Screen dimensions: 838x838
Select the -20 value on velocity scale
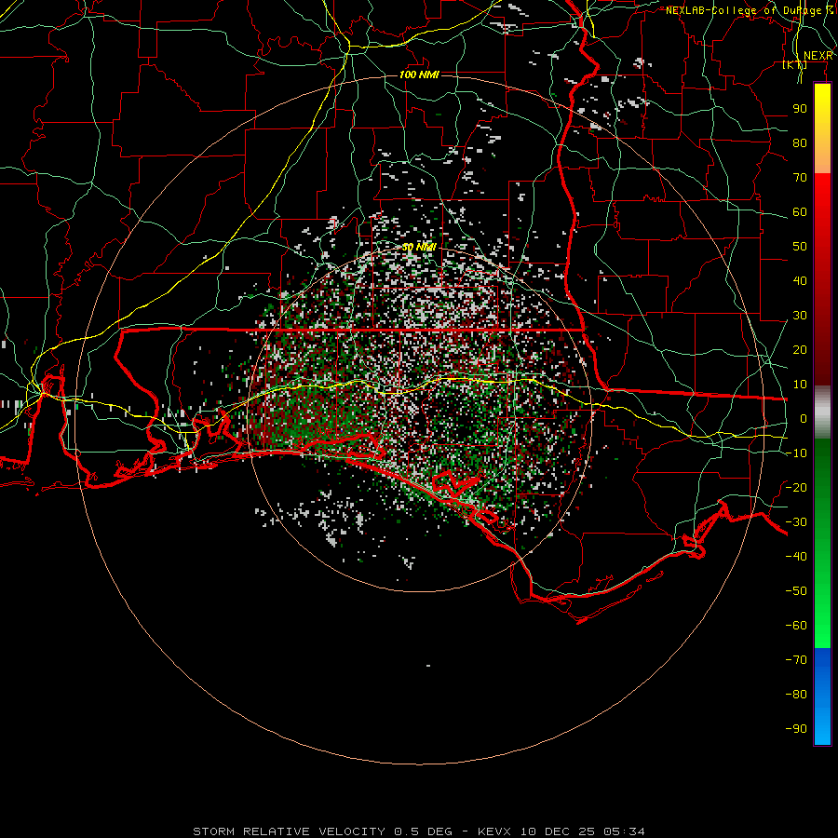point(796,488)
